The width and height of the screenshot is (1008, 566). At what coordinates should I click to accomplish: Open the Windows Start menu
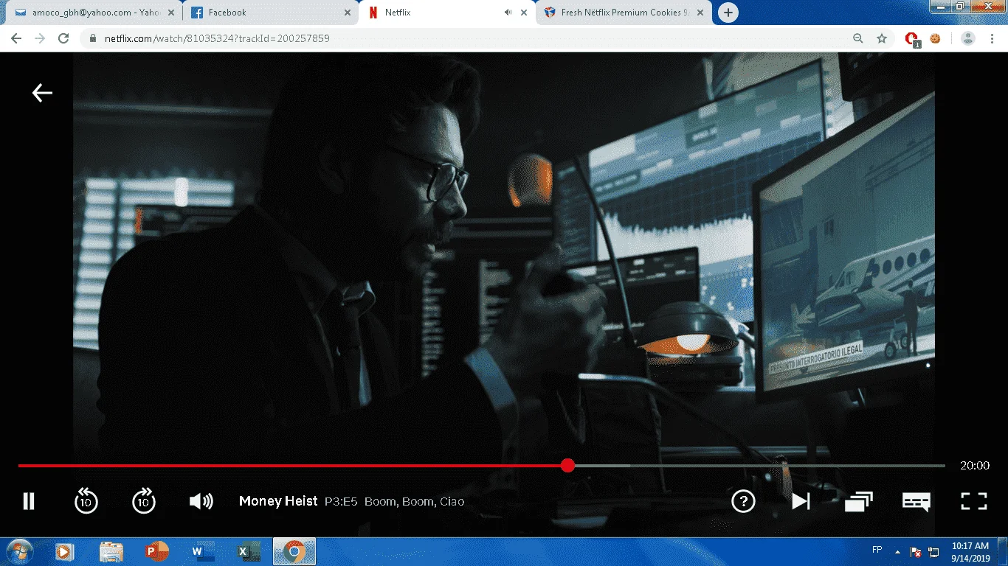pyautogui.click(x=18, y=551)
